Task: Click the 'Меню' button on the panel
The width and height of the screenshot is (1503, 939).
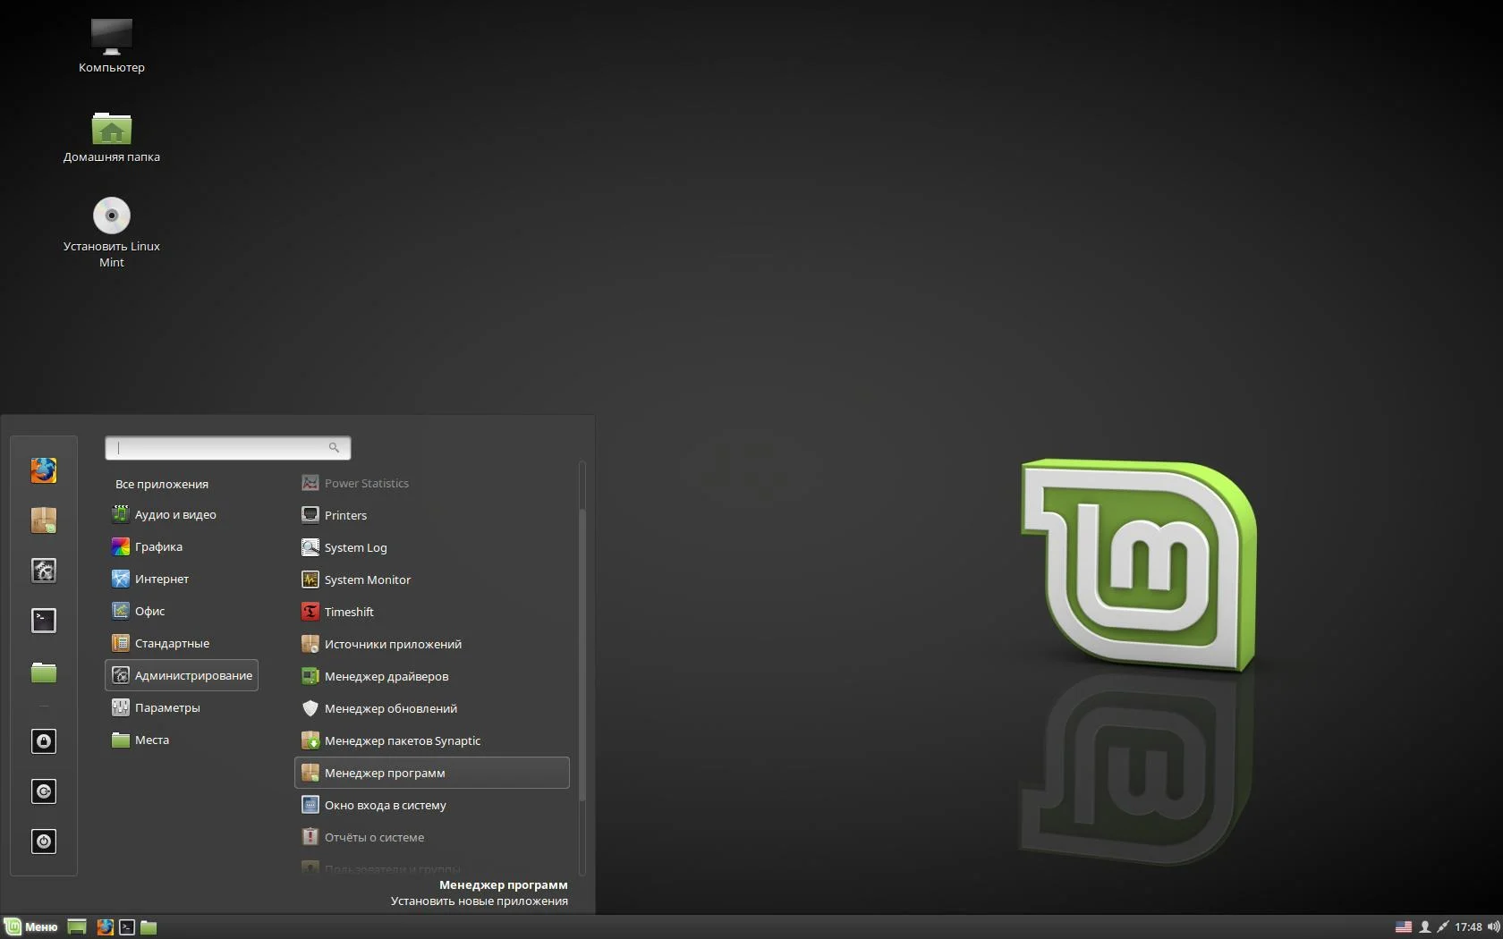Action: [31, 926]
